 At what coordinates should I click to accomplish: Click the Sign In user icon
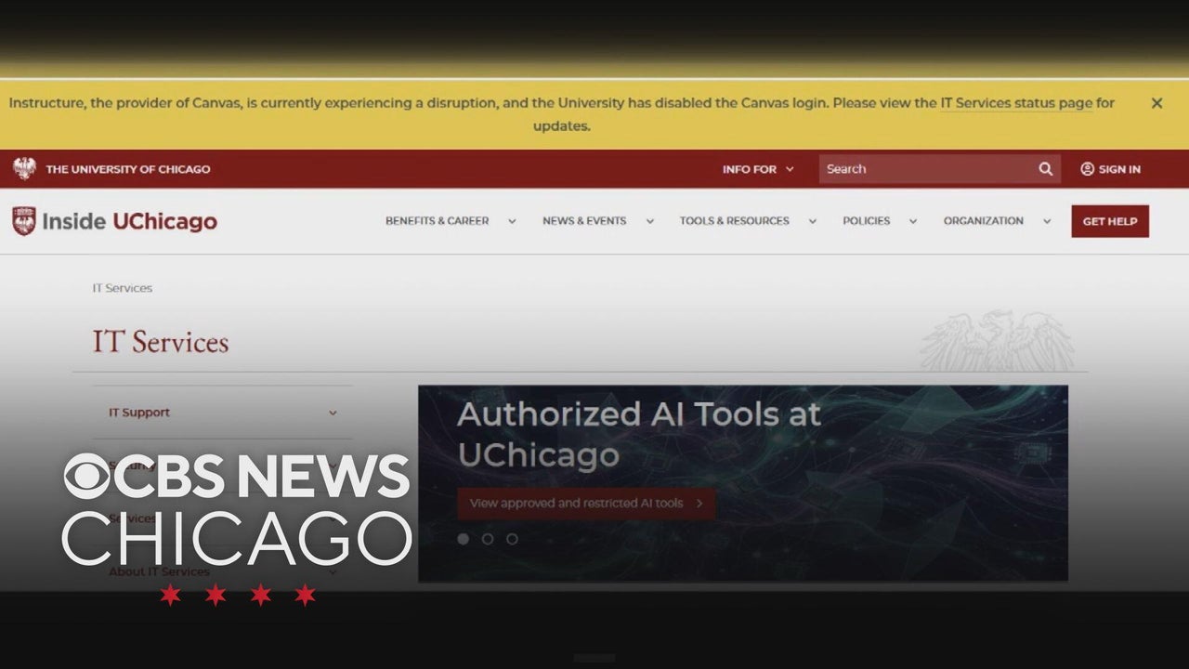[x=1087, y=169]
